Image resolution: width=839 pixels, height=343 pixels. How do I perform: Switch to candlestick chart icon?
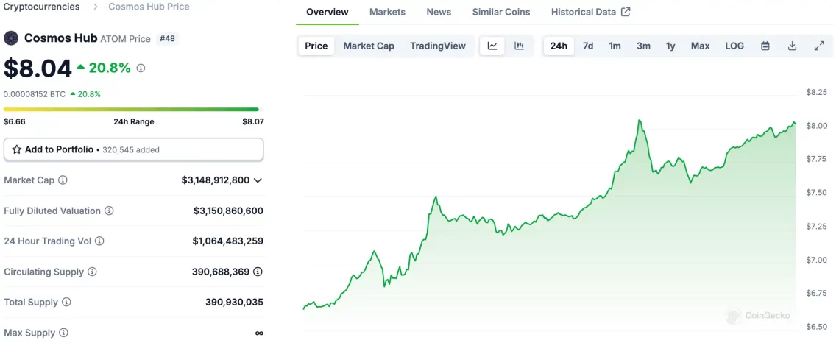pyautogui.click(x=519, y=46)
